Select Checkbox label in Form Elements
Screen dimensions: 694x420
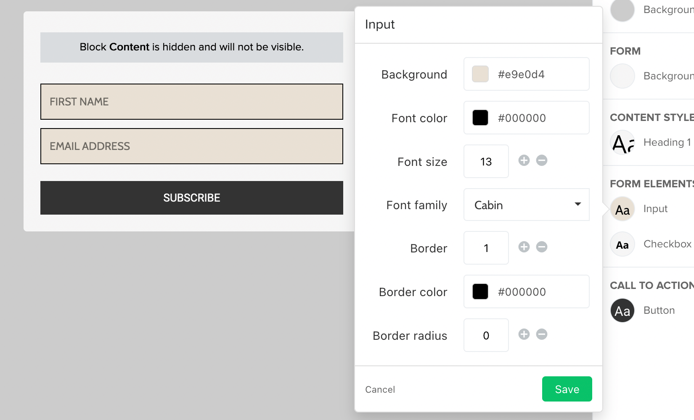667,244
